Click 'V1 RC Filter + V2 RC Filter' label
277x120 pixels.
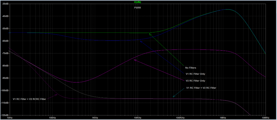(x=201, y=88)
